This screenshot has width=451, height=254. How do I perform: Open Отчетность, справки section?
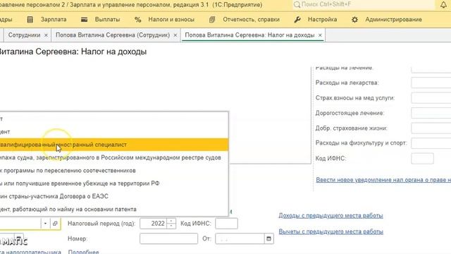(x=251, y=20)
